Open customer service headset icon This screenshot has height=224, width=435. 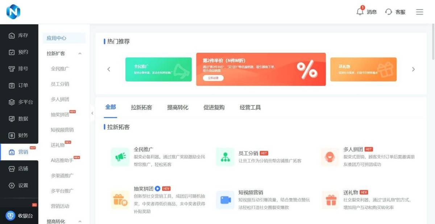point(389,12)
